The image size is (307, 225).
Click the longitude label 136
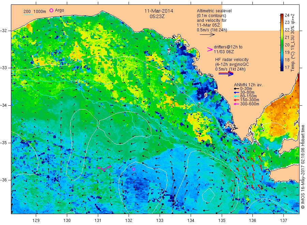252,221
